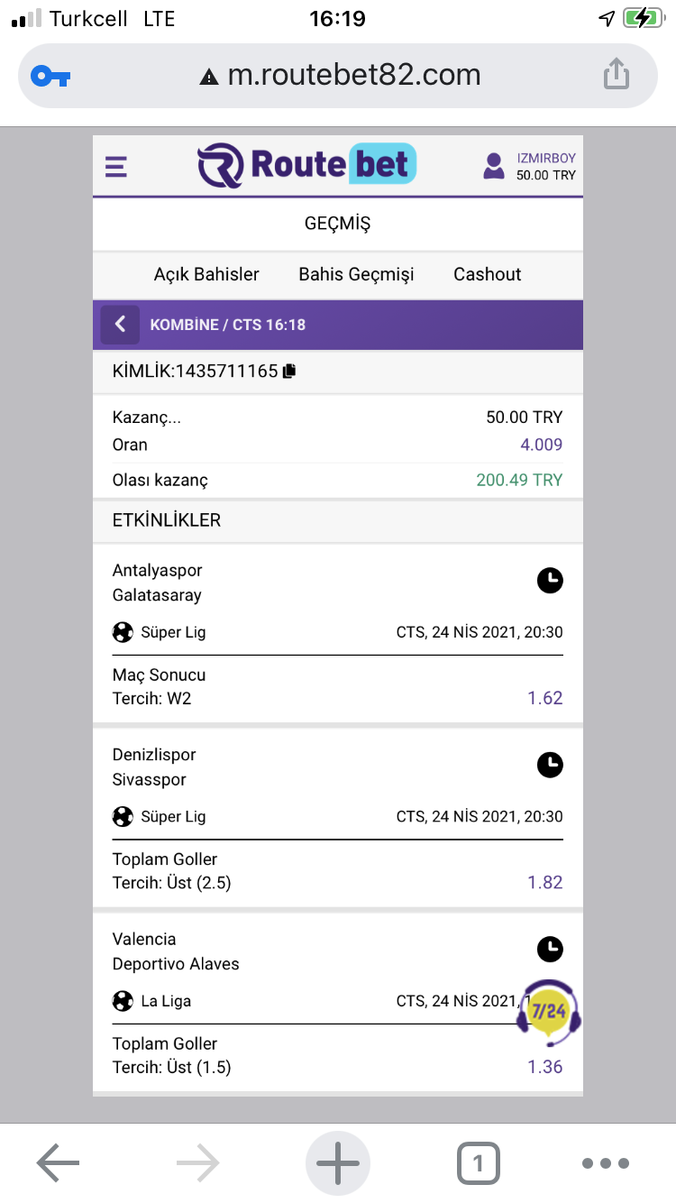Screen dimensions: 676x1203
Task: Open the hamburger menu icon
Action: (x=115, y=167)
